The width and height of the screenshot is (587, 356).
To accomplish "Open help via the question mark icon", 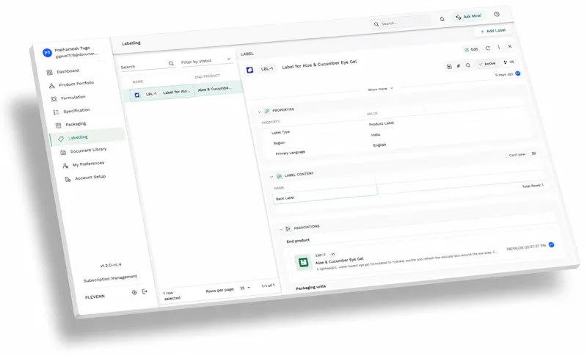I will pyautogui.click(x=497, y=14).
